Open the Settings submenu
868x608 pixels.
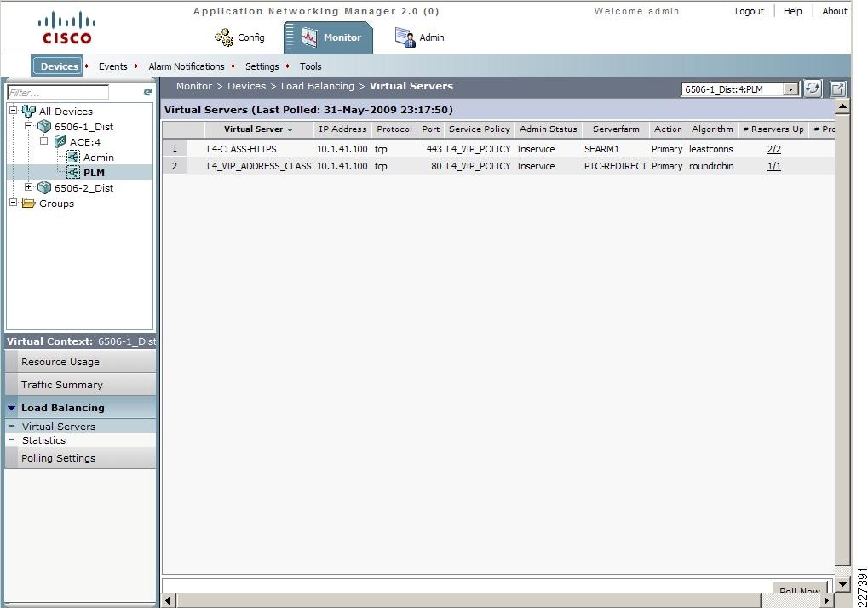coord(262,66)
